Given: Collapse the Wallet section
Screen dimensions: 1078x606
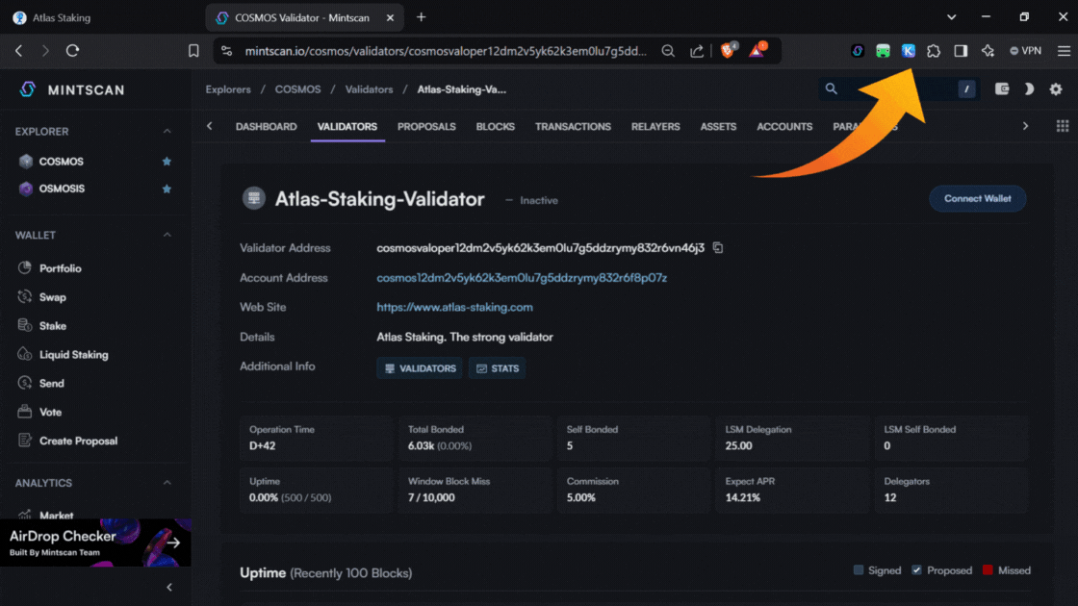Looking at the screenshot, I should [167, 236].
